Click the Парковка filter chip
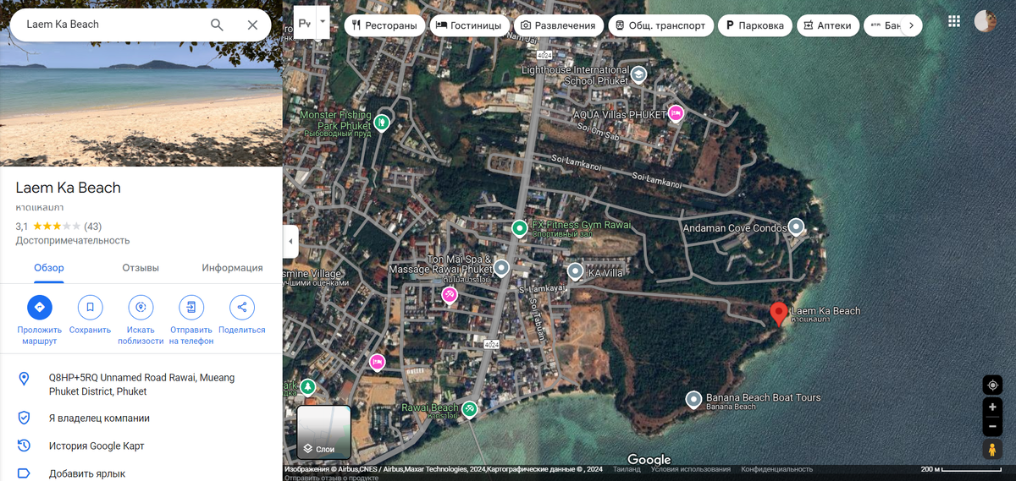The height and width of the screenshot is (481, 1016). pos(755,25)
